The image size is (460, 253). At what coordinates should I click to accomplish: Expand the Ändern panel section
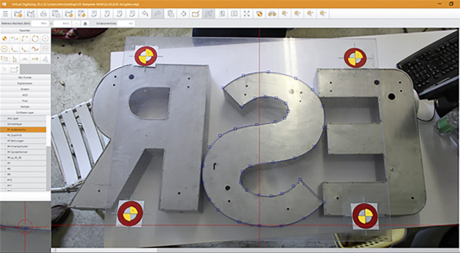click(25, 89)
